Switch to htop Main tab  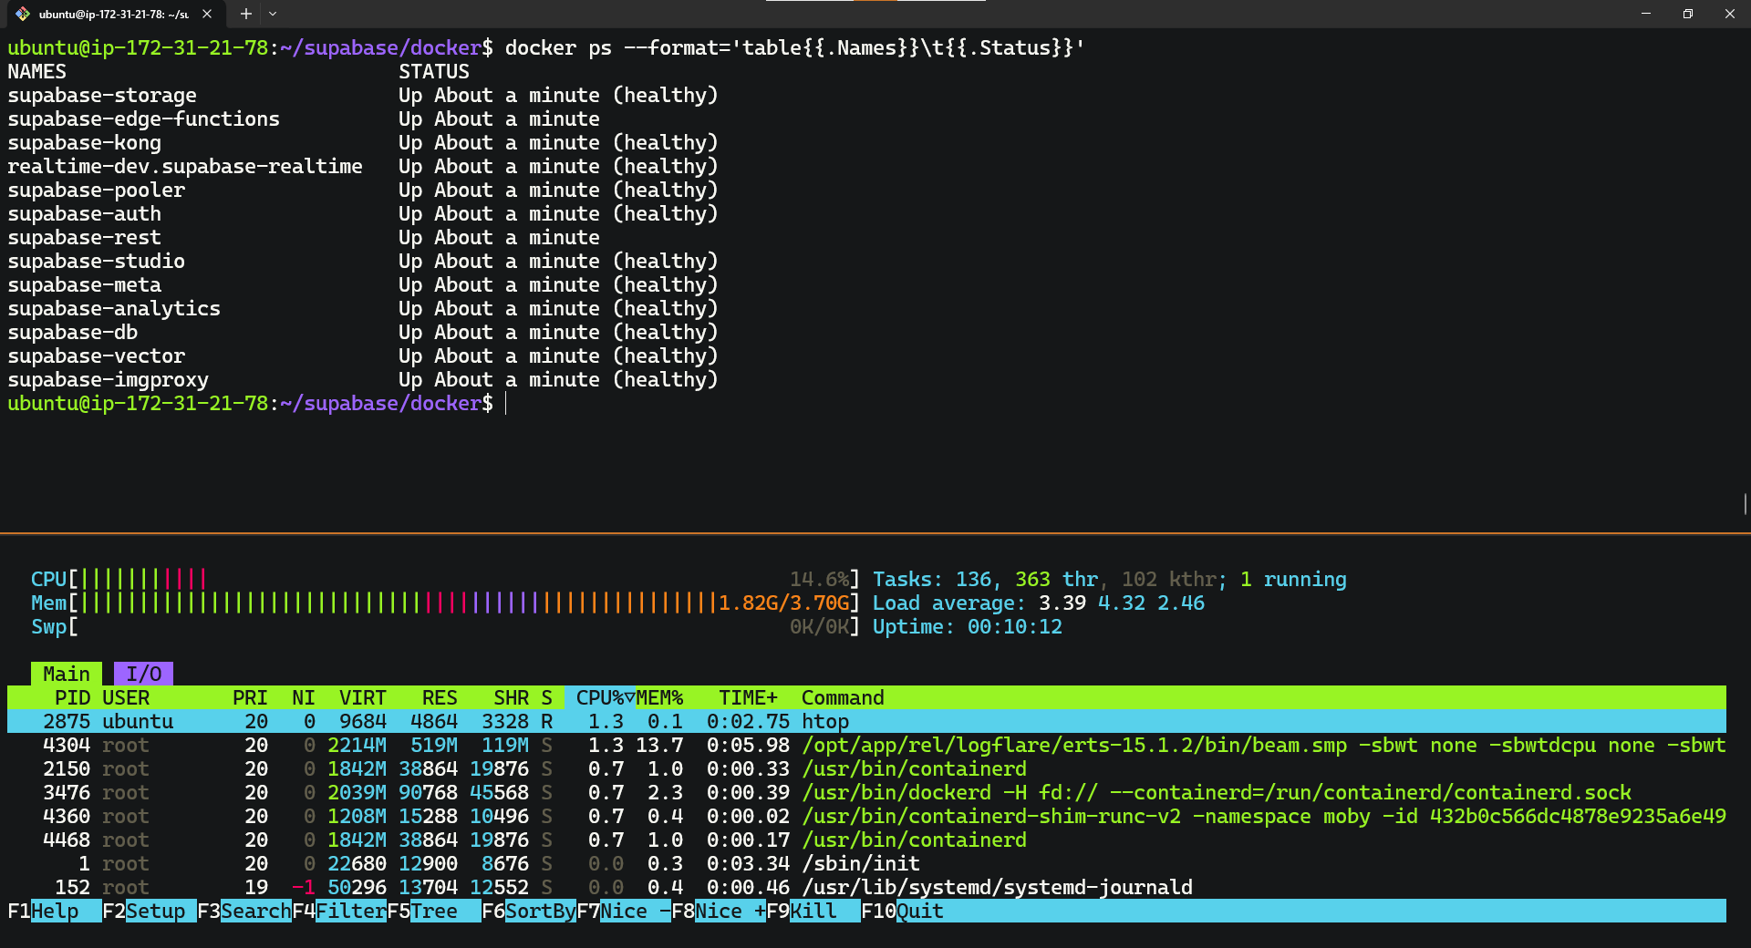[67, 674]
